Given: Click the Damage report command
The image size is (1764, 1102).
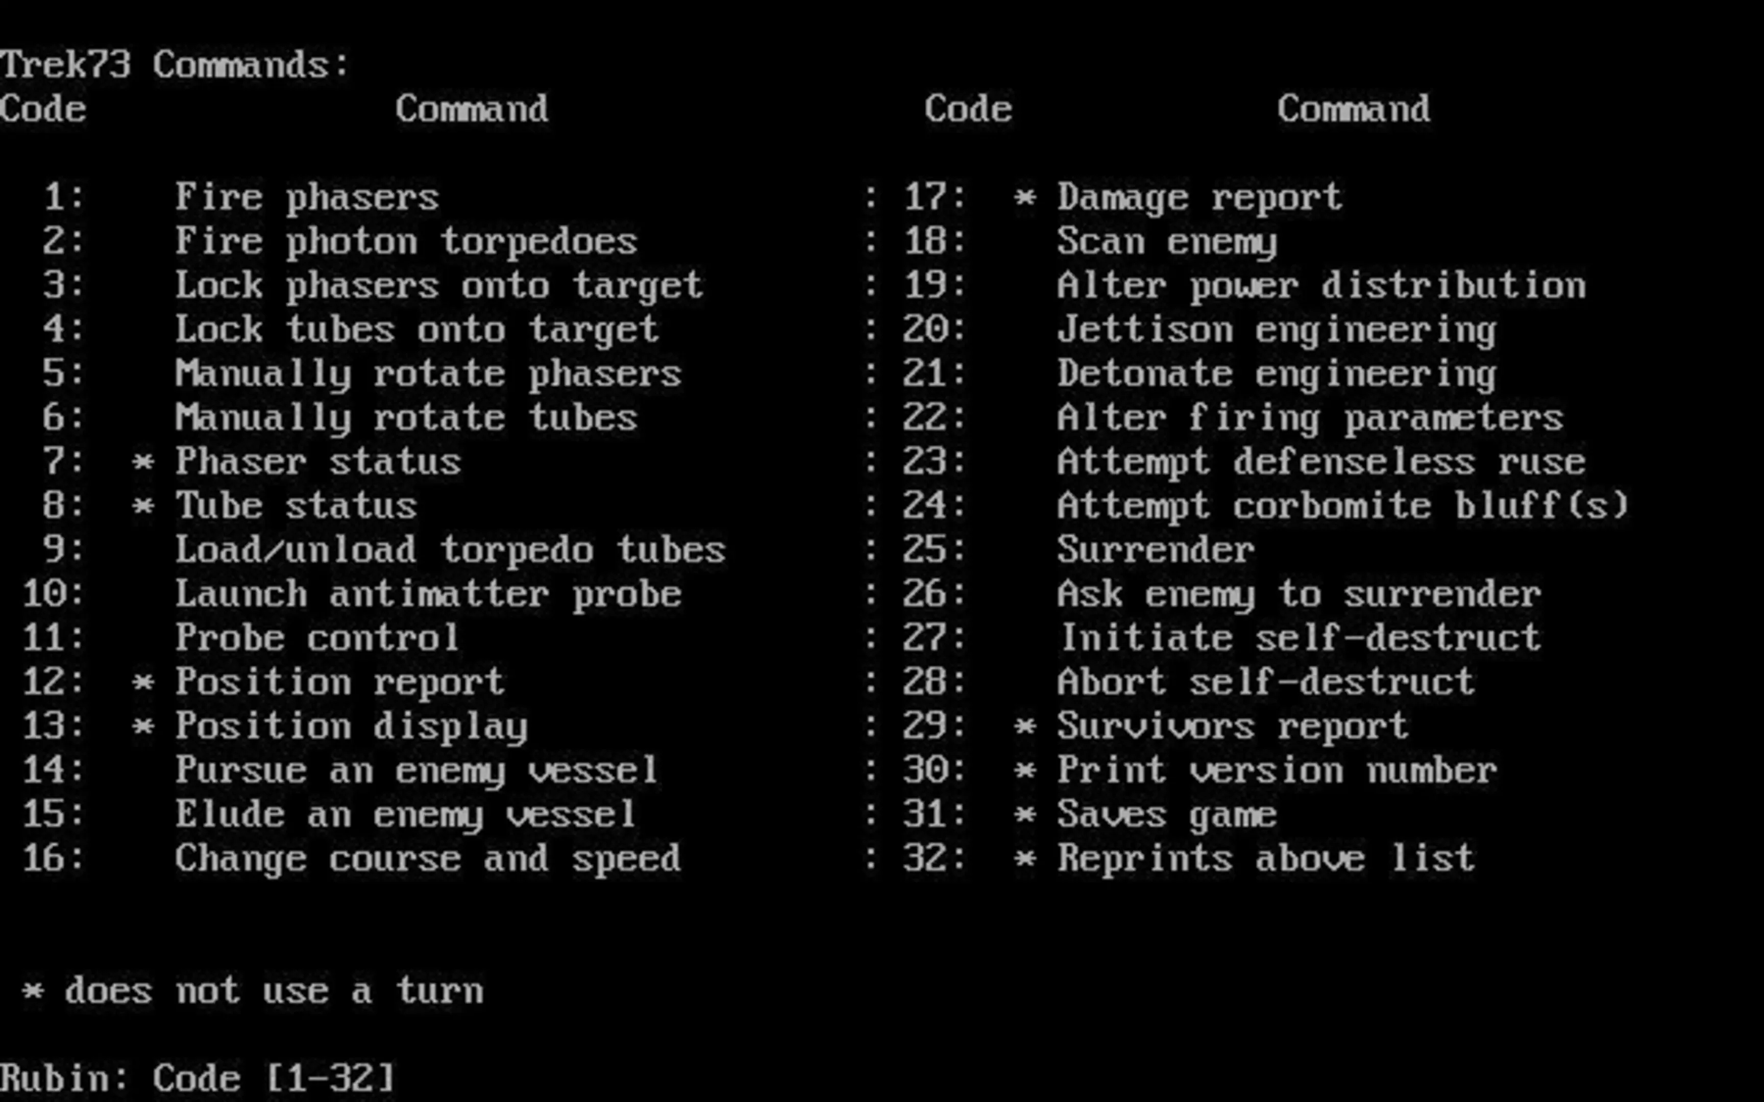Looking at the screenshot, I should click(1199, 197).
